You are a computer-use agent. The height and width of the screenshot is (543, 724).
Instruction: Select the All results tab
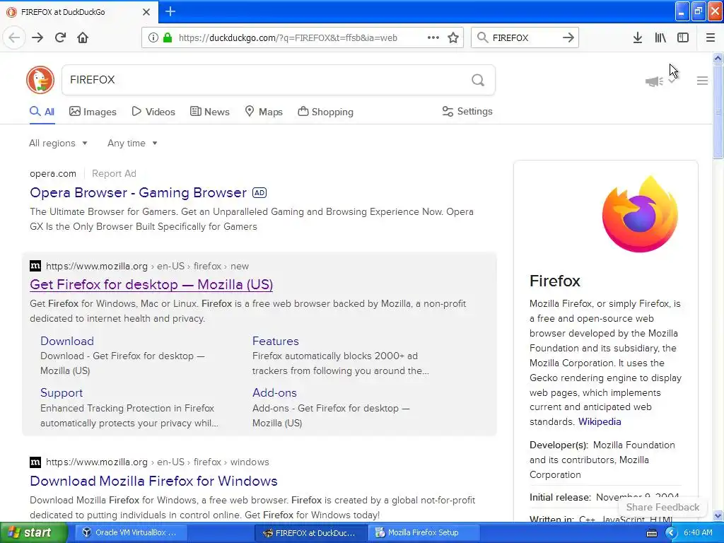pyautogui.click(x=42, y=112)
